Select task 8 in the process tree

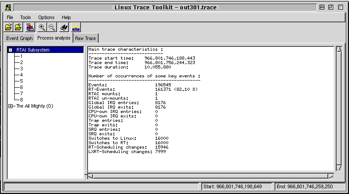21,100
